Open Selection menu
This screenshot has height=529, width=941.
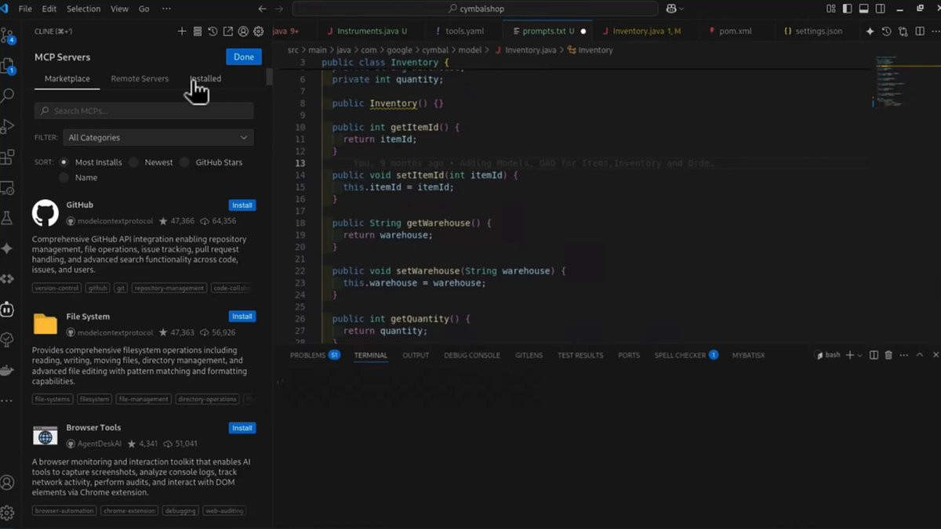click(83, 9)
